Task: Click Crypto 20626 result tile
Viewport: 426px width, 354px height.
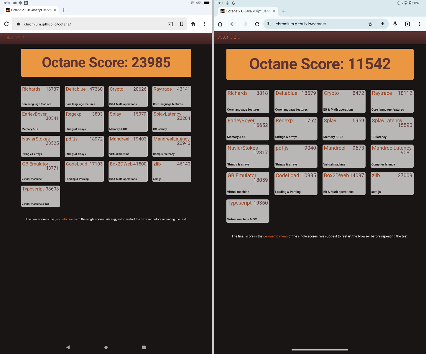Action: tap(128, 96)
